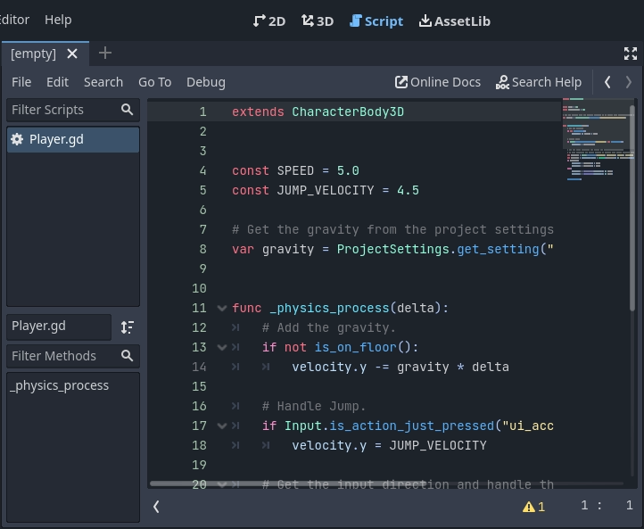This screenshot has height=529, width=644.
Task: Select Player.gd in the scripts list
Action: tap(56, 139)
